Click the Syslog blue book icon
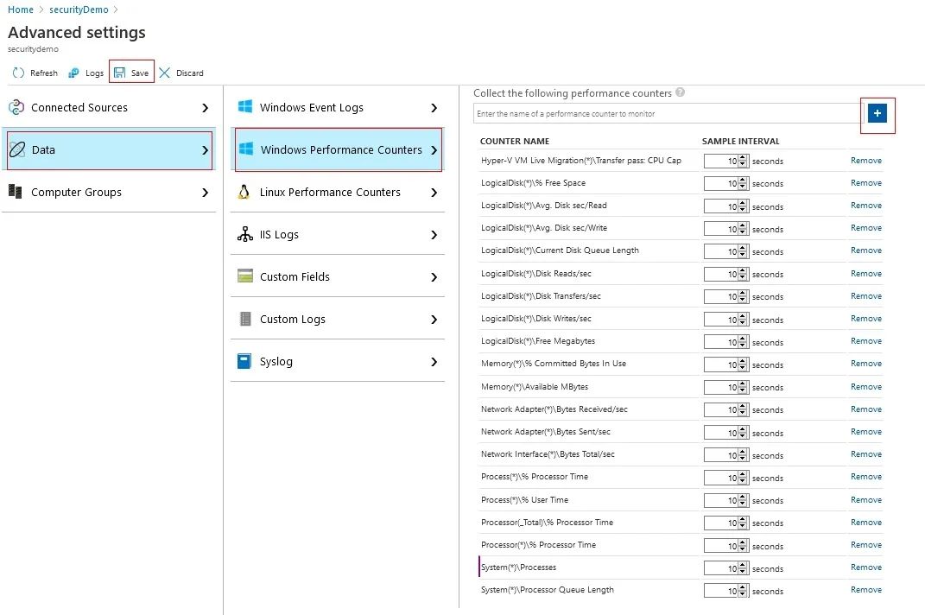Screen dimensions: 925x615 coord(244,362)
